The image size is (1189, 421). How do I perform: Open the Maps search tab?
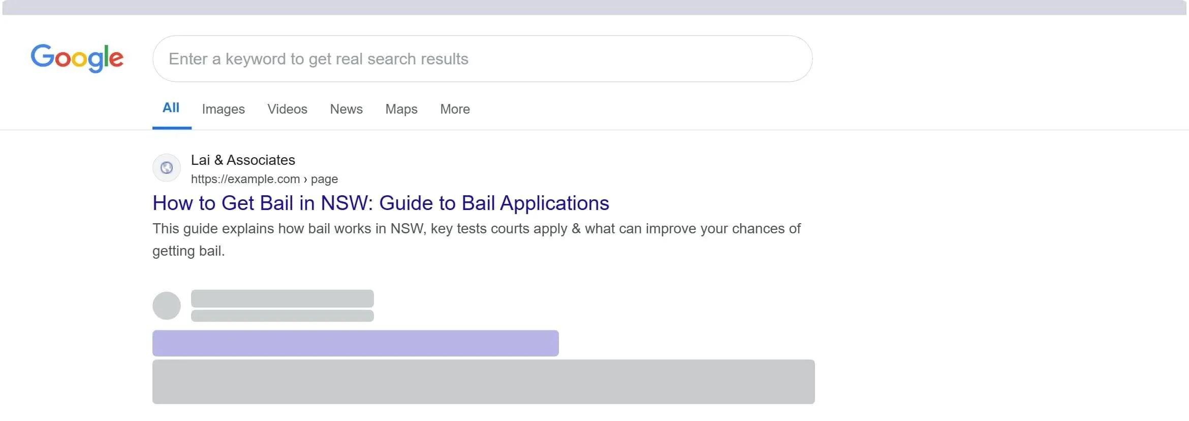point(401,109)
